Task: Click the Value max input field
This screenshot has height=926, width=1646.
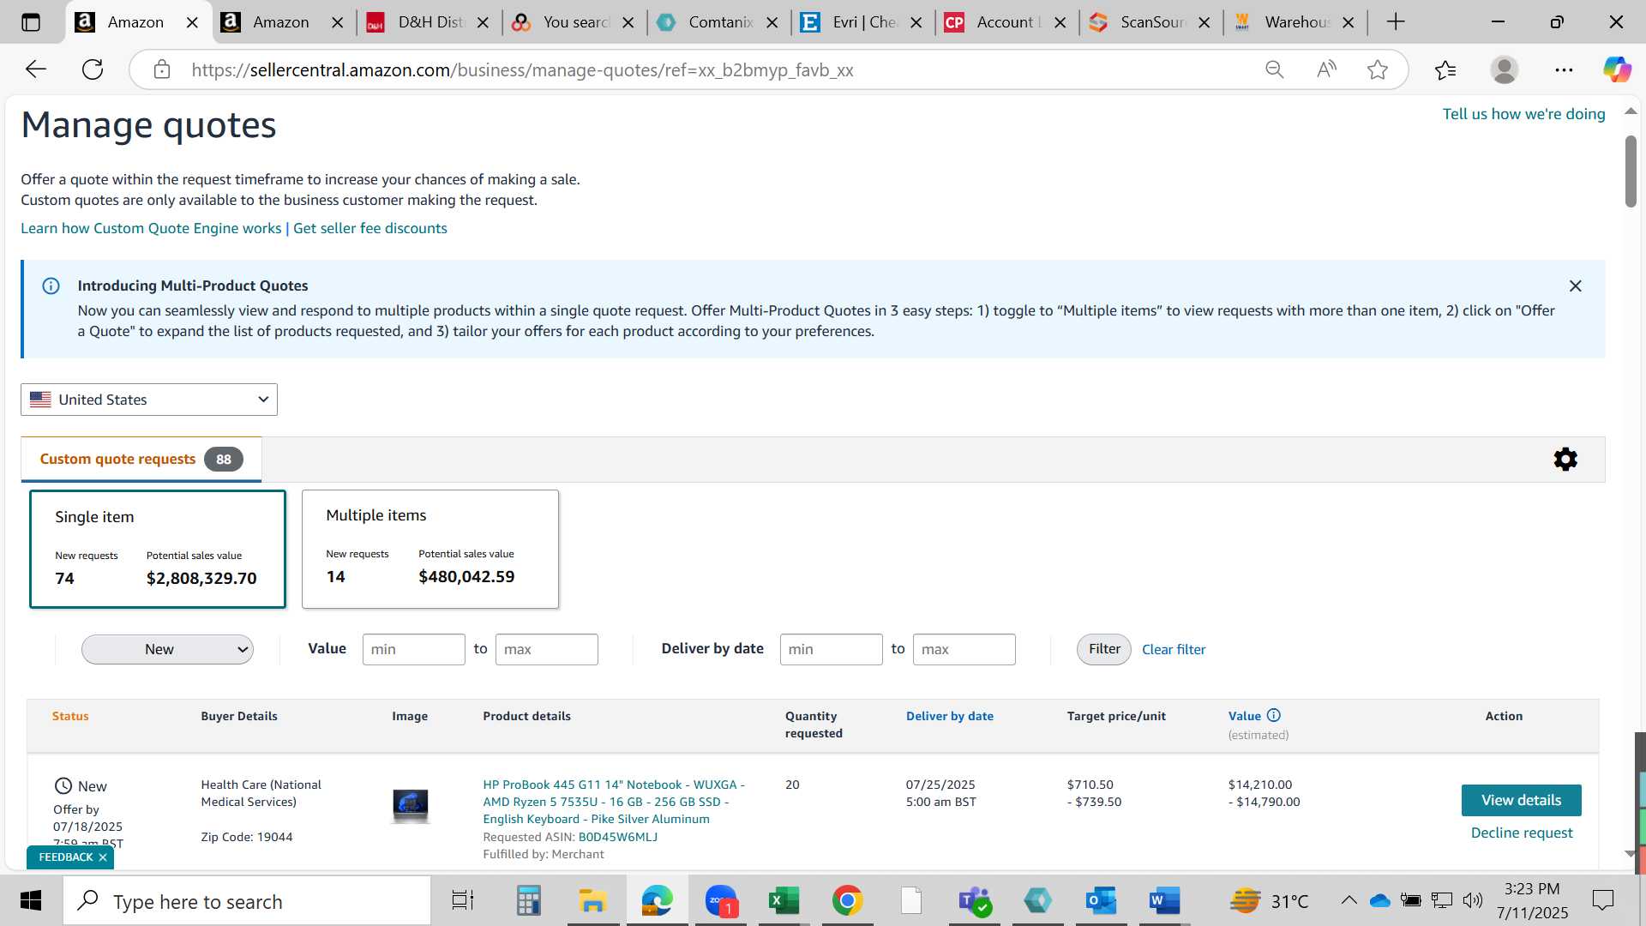Action: 547,649
